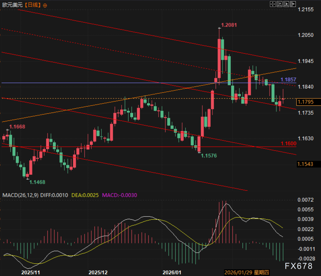Screen dimensions: 321x276
Task: Click the 1.1468 low price marker
Action: click(x=37, y=182)
